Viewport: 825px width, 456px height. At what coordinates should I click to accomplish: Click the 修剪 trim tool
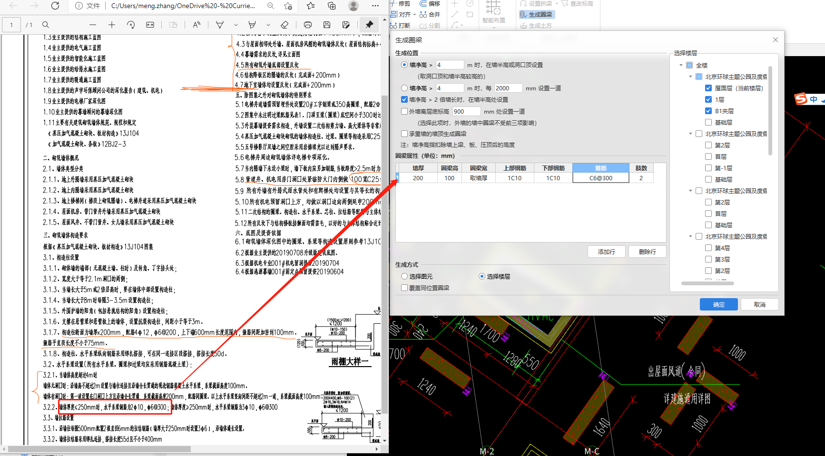tap(400, 3)
